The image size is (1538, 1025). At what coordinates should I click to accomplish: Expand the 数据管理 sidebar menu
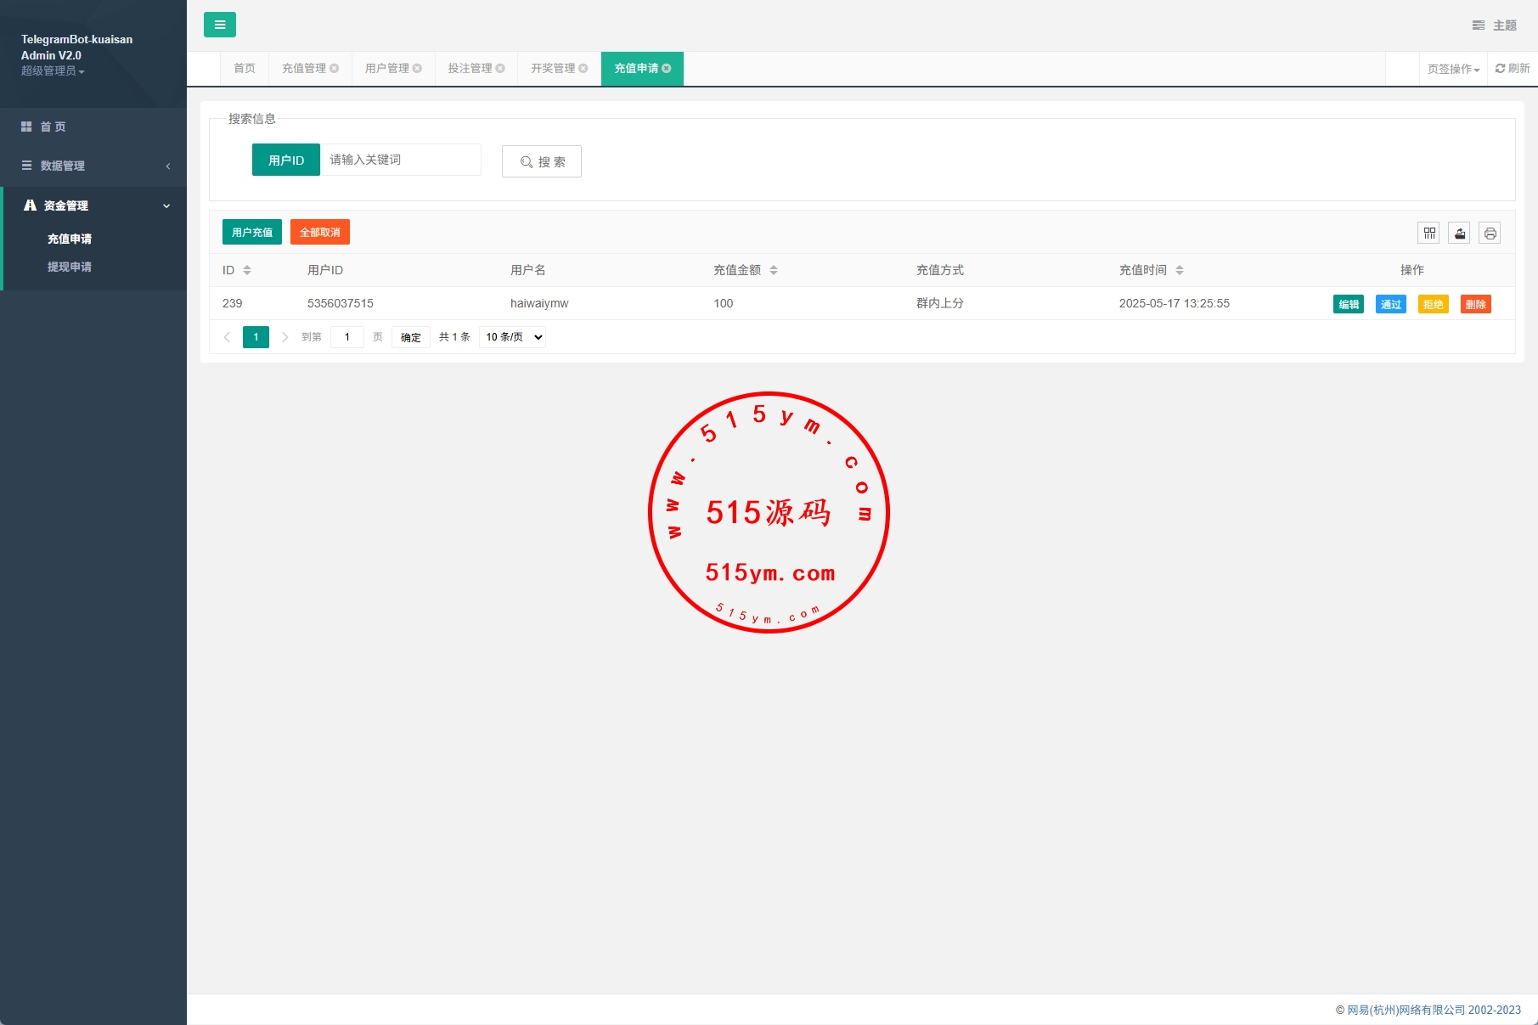point(93,166)
